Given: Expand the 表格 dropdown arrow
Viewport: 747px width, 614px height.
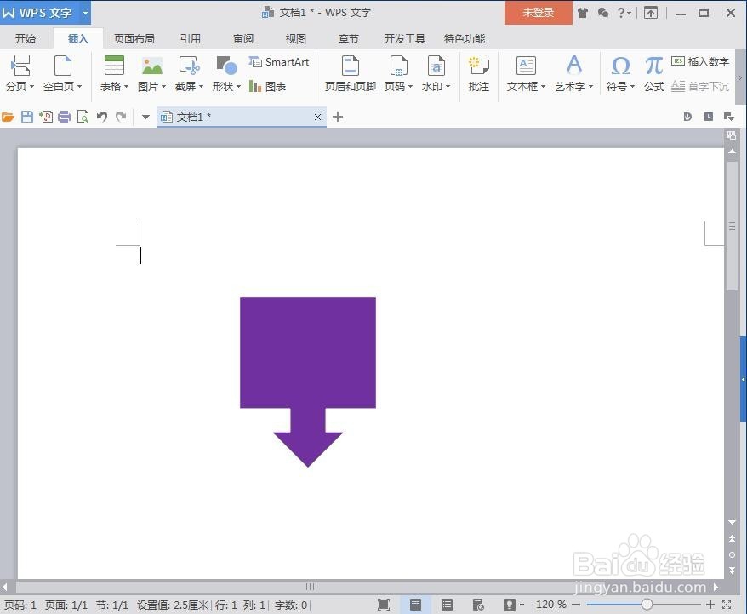Looking at the screenshot, I should 126,87.
